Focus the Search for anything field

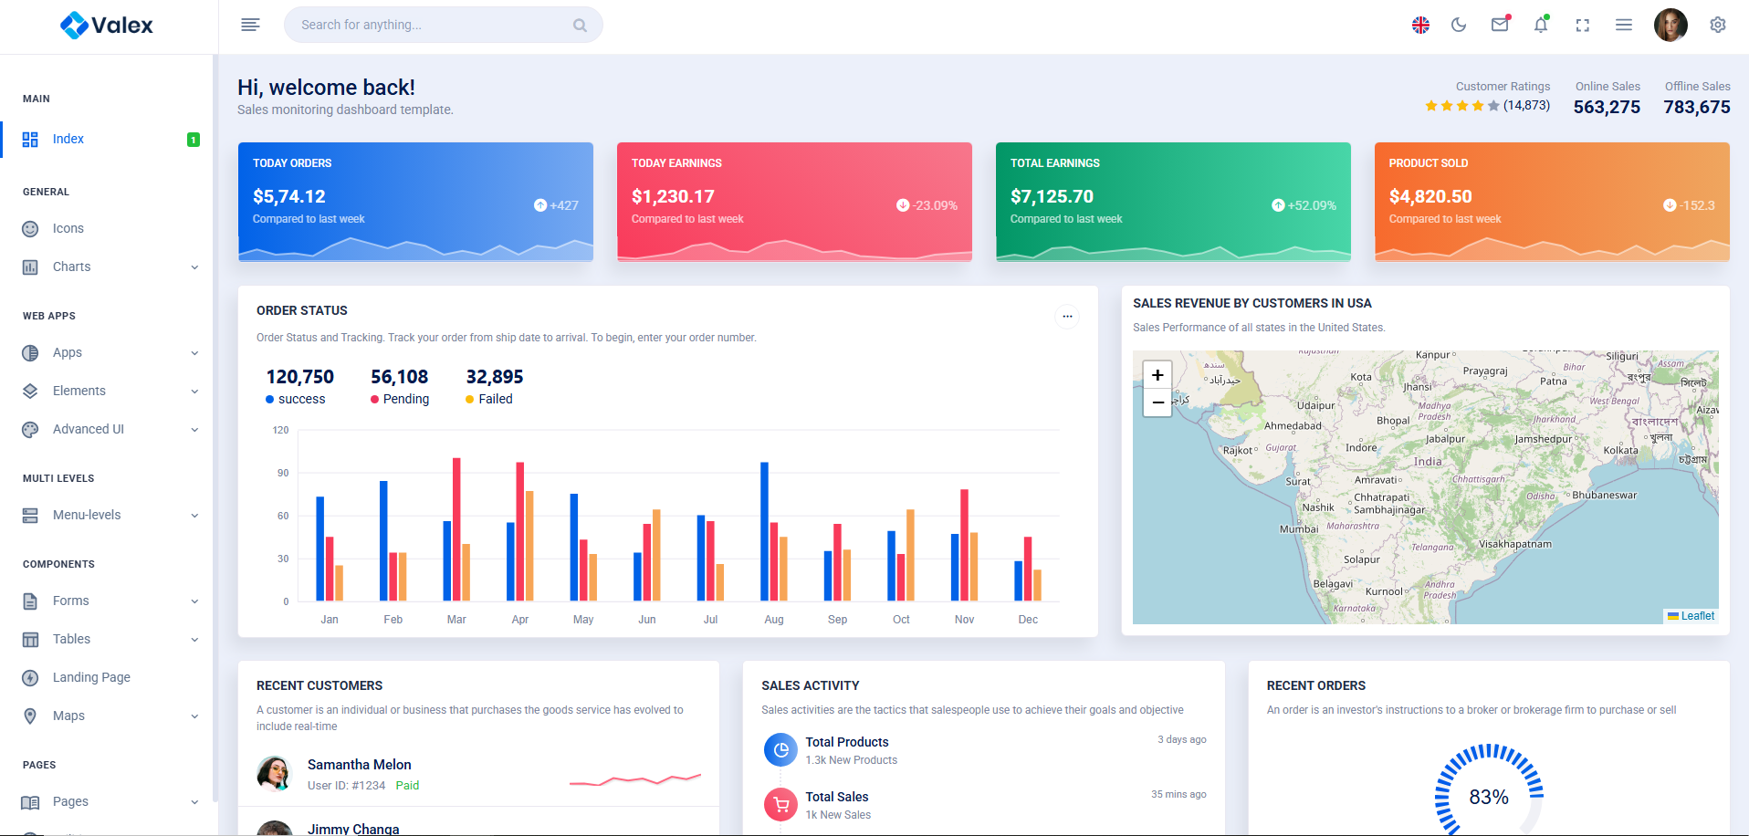coord(443,25)
